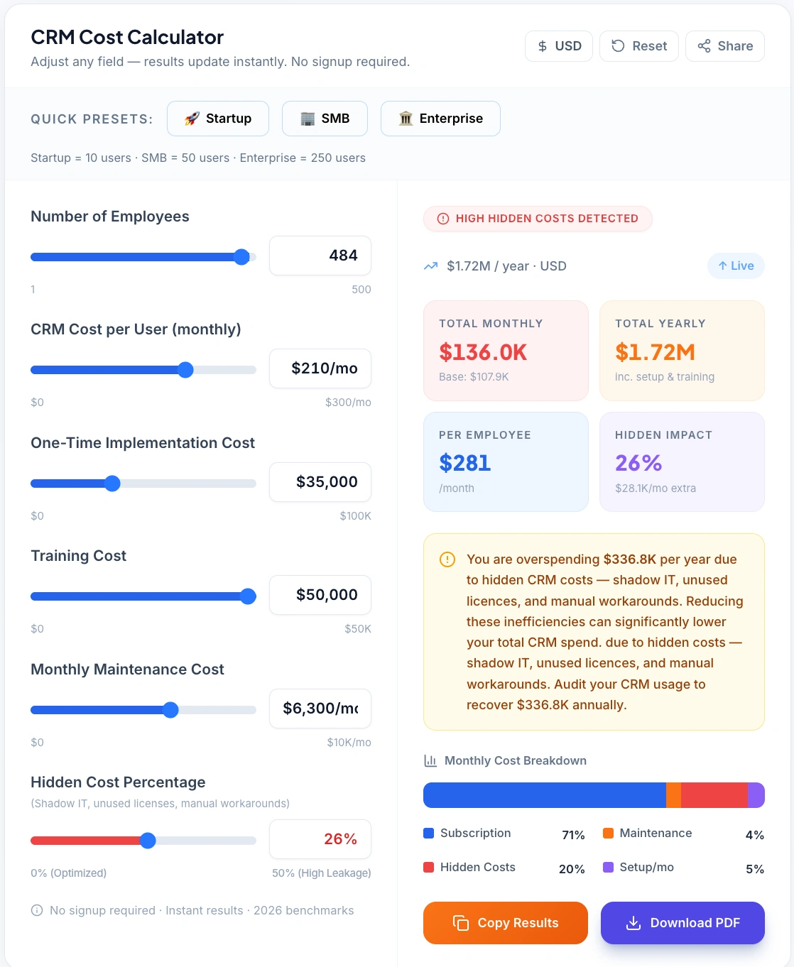
Task: Toggle the Live update indicator
Action: [x=736, y=266]
